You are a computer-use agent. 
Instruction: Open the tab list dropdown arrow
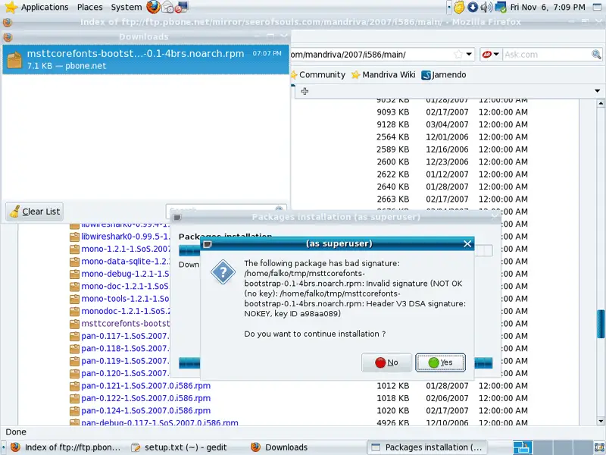[x=597, y=91]
